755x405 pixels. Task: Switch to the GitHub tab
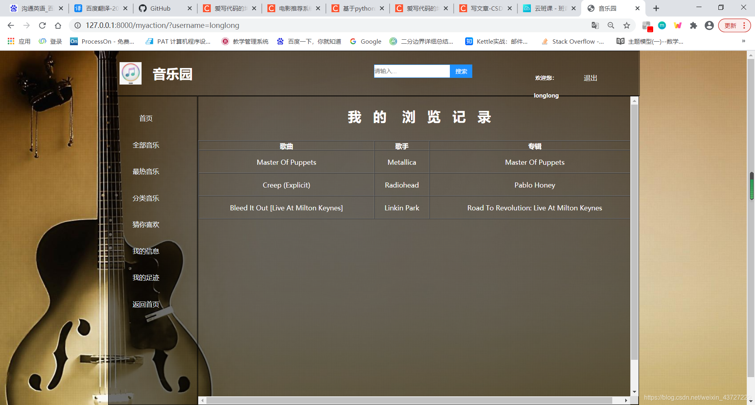(165, 8)
